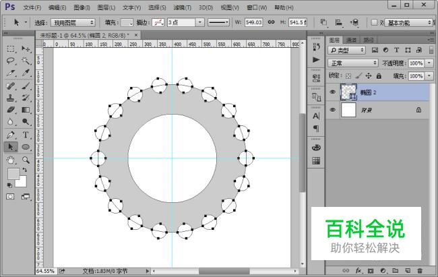Open path arrangement options
This screenshot has height=277, width=438.
pos(354,22)
